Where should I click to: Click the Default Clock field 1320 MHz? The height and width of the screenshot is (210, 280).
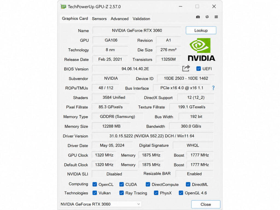pyautogui.click(x=104, y=165)
